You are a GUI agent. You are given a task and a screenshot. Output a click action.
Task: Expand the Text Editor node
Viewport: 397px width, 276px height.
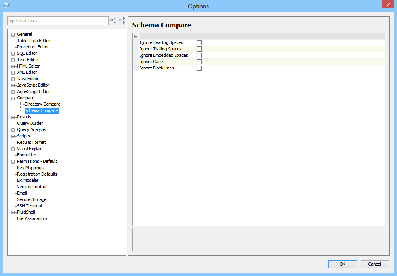pos(13,60)
